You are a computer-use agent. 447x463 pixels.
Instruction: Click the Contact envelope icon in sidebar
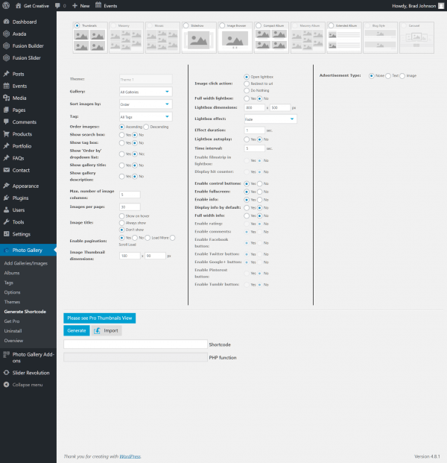coord(6,170)
